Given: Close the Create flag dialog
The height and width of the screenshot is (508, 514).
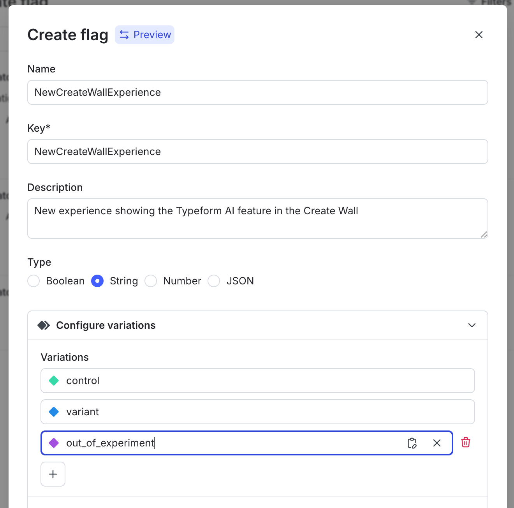Looking at the screenshot, I should point(479,35).
